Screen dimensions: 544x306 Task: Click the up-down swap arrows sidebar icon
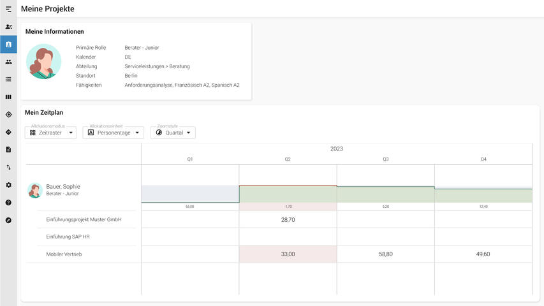tap(8, 167)
